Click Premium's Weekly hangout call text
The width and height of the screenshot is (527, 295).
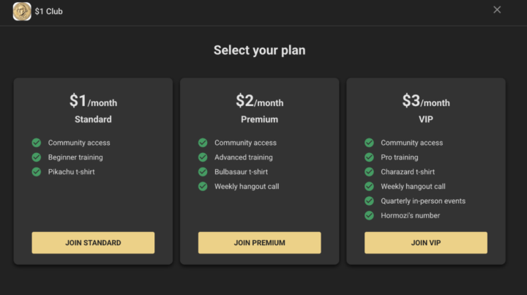click(x=246, y=187)
